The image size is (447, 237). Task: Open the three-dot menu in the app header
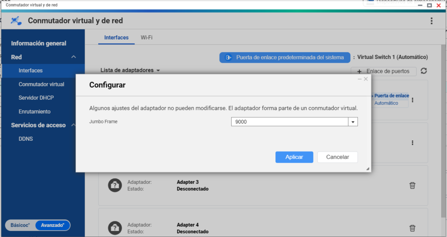[x=431, y=21]
